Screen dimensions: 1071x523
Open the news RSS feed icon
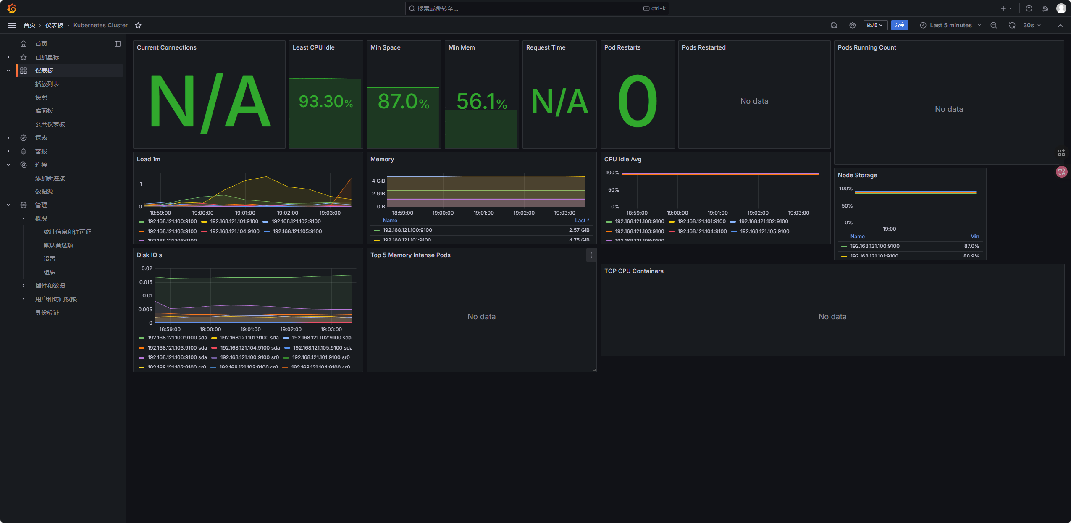(1045, 8)
